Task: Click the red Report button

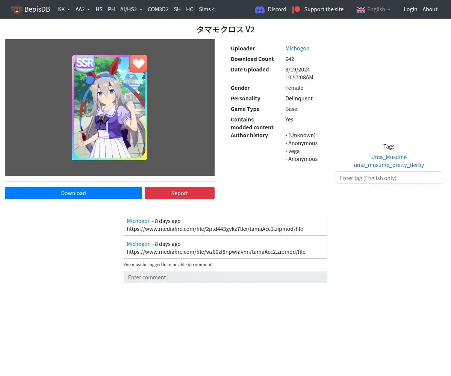Action: point(180,193)
